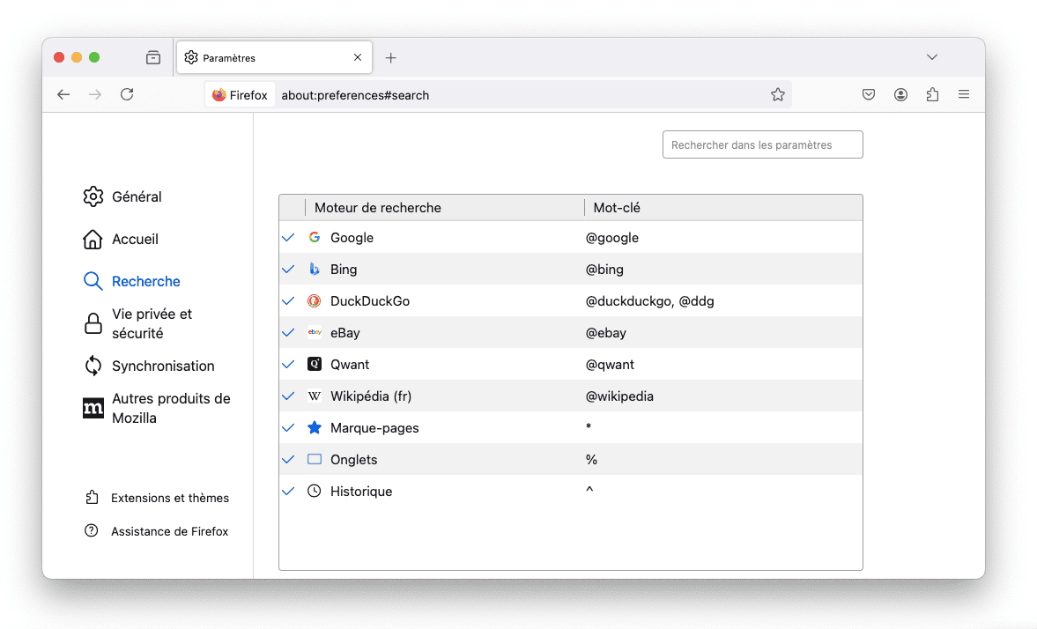
Task: Toggle the Historique checkmark
Action: [x=288, y=492]
